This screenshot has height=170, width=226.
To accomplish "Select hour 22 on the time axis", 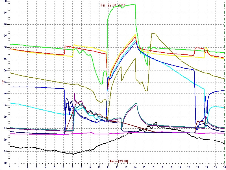I will (x=207, y=167).
